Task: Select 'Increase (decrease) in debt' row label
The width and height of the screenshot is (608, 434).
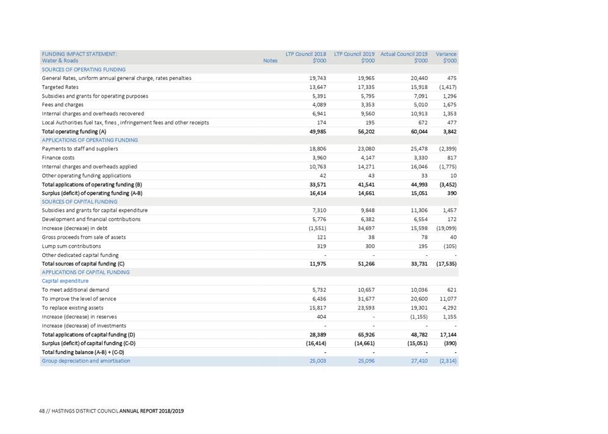Action: [75, 228]
